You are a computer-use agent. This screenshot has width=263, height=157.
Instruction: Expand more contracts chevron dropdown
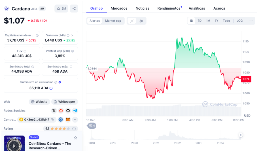coord(75,119)
